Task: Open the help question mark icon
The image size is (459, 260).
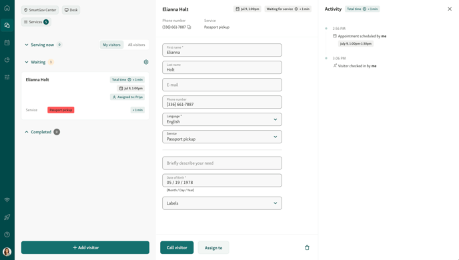Action: 7,234
